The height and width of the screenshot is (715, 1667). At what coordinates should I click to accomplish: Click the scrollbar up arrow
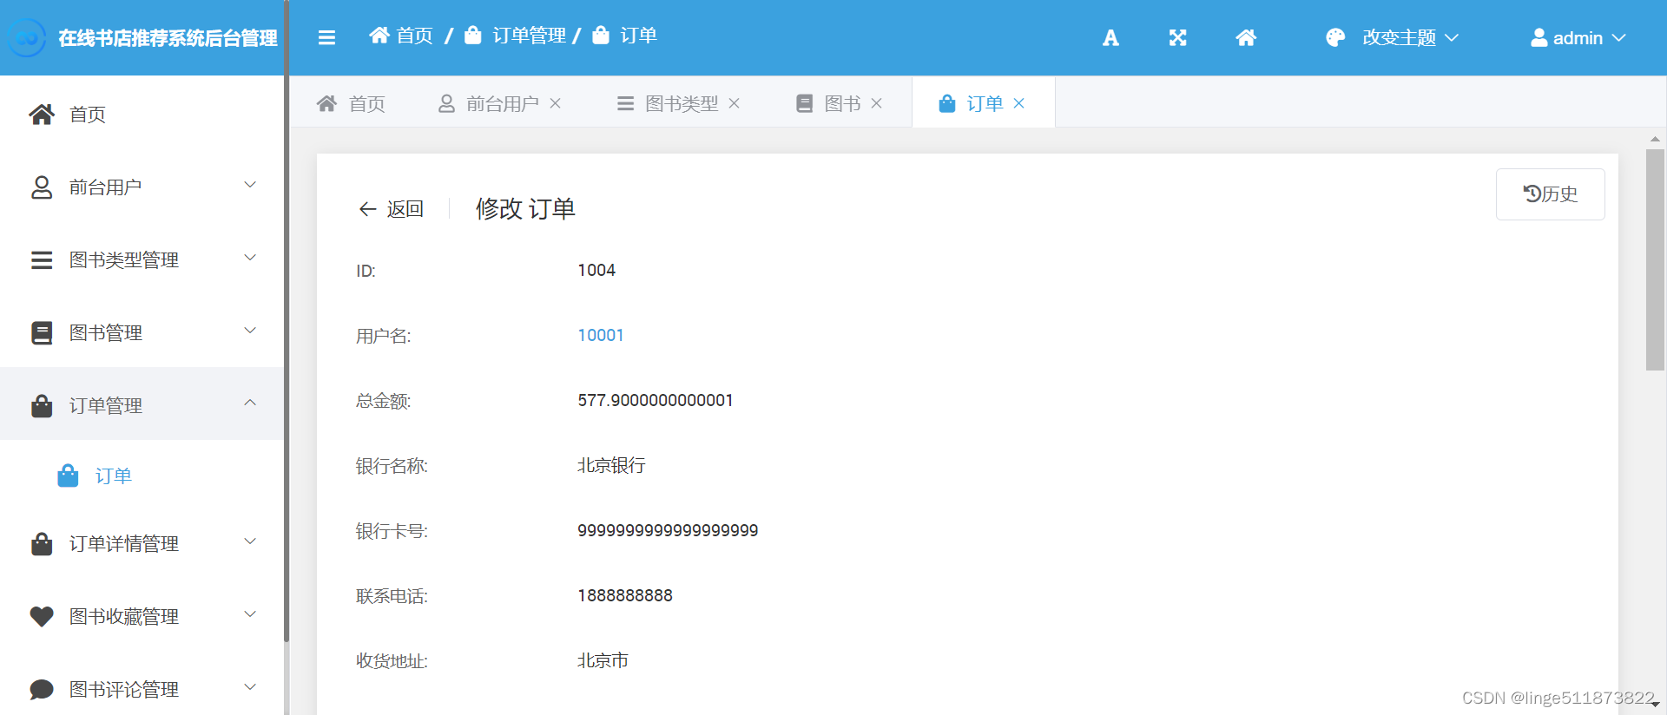pyautogui.click(x=1655, y=139)
